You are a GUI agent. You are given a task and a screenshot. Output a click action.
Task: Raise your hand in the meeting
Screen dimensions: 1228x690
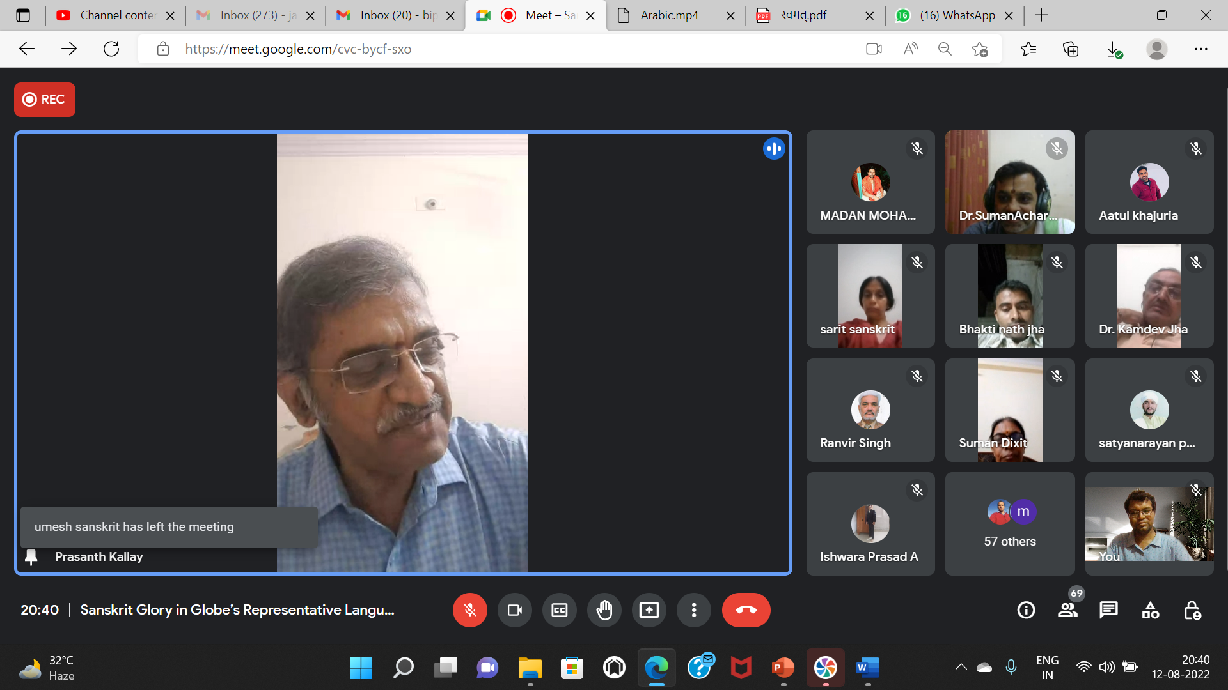[x=604, y=610]
